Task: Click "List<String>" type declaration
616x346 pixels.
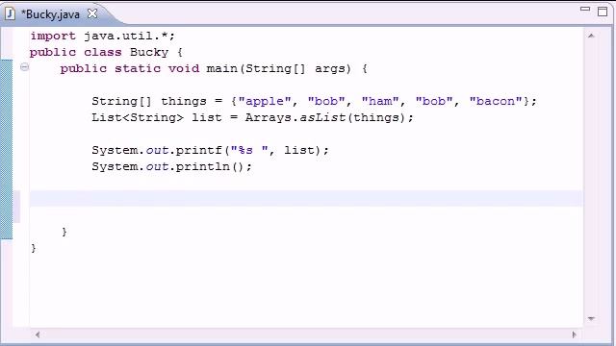Action: click(x=138, y=117)
